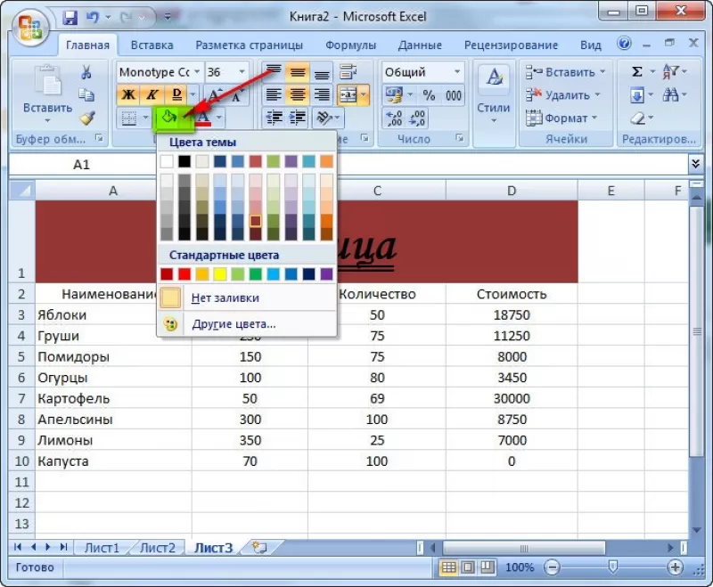Image resolution: width=713 pixels, height=587 pixels.
Task: Click the text orientation icon
Action: point(324,118)
